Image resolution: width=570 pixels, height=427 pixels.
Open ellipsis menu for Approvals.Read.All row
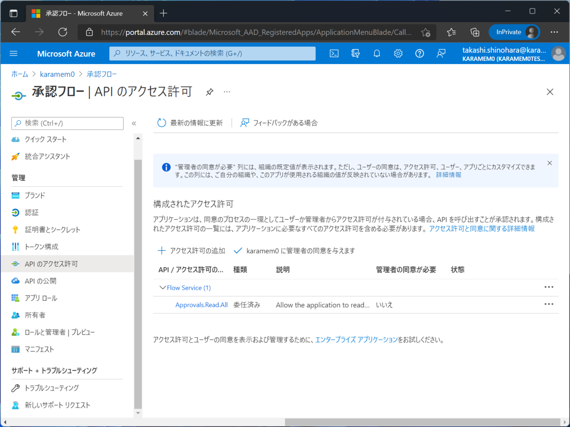point(549,305)
